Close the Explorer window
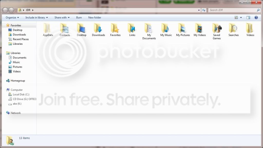 coord(256,2)
